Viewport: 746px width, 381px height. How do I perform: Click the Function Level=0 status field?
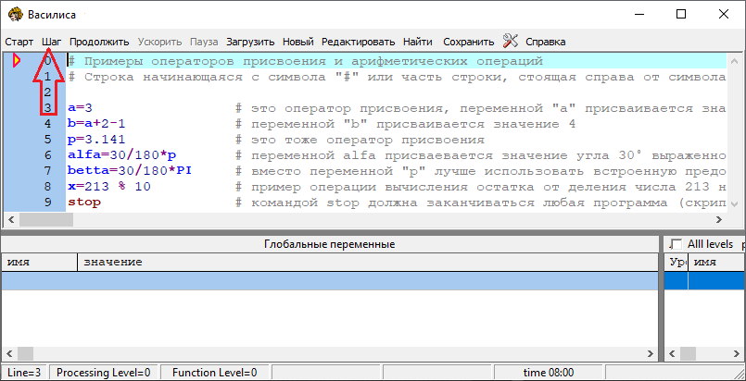pos(215,373)
